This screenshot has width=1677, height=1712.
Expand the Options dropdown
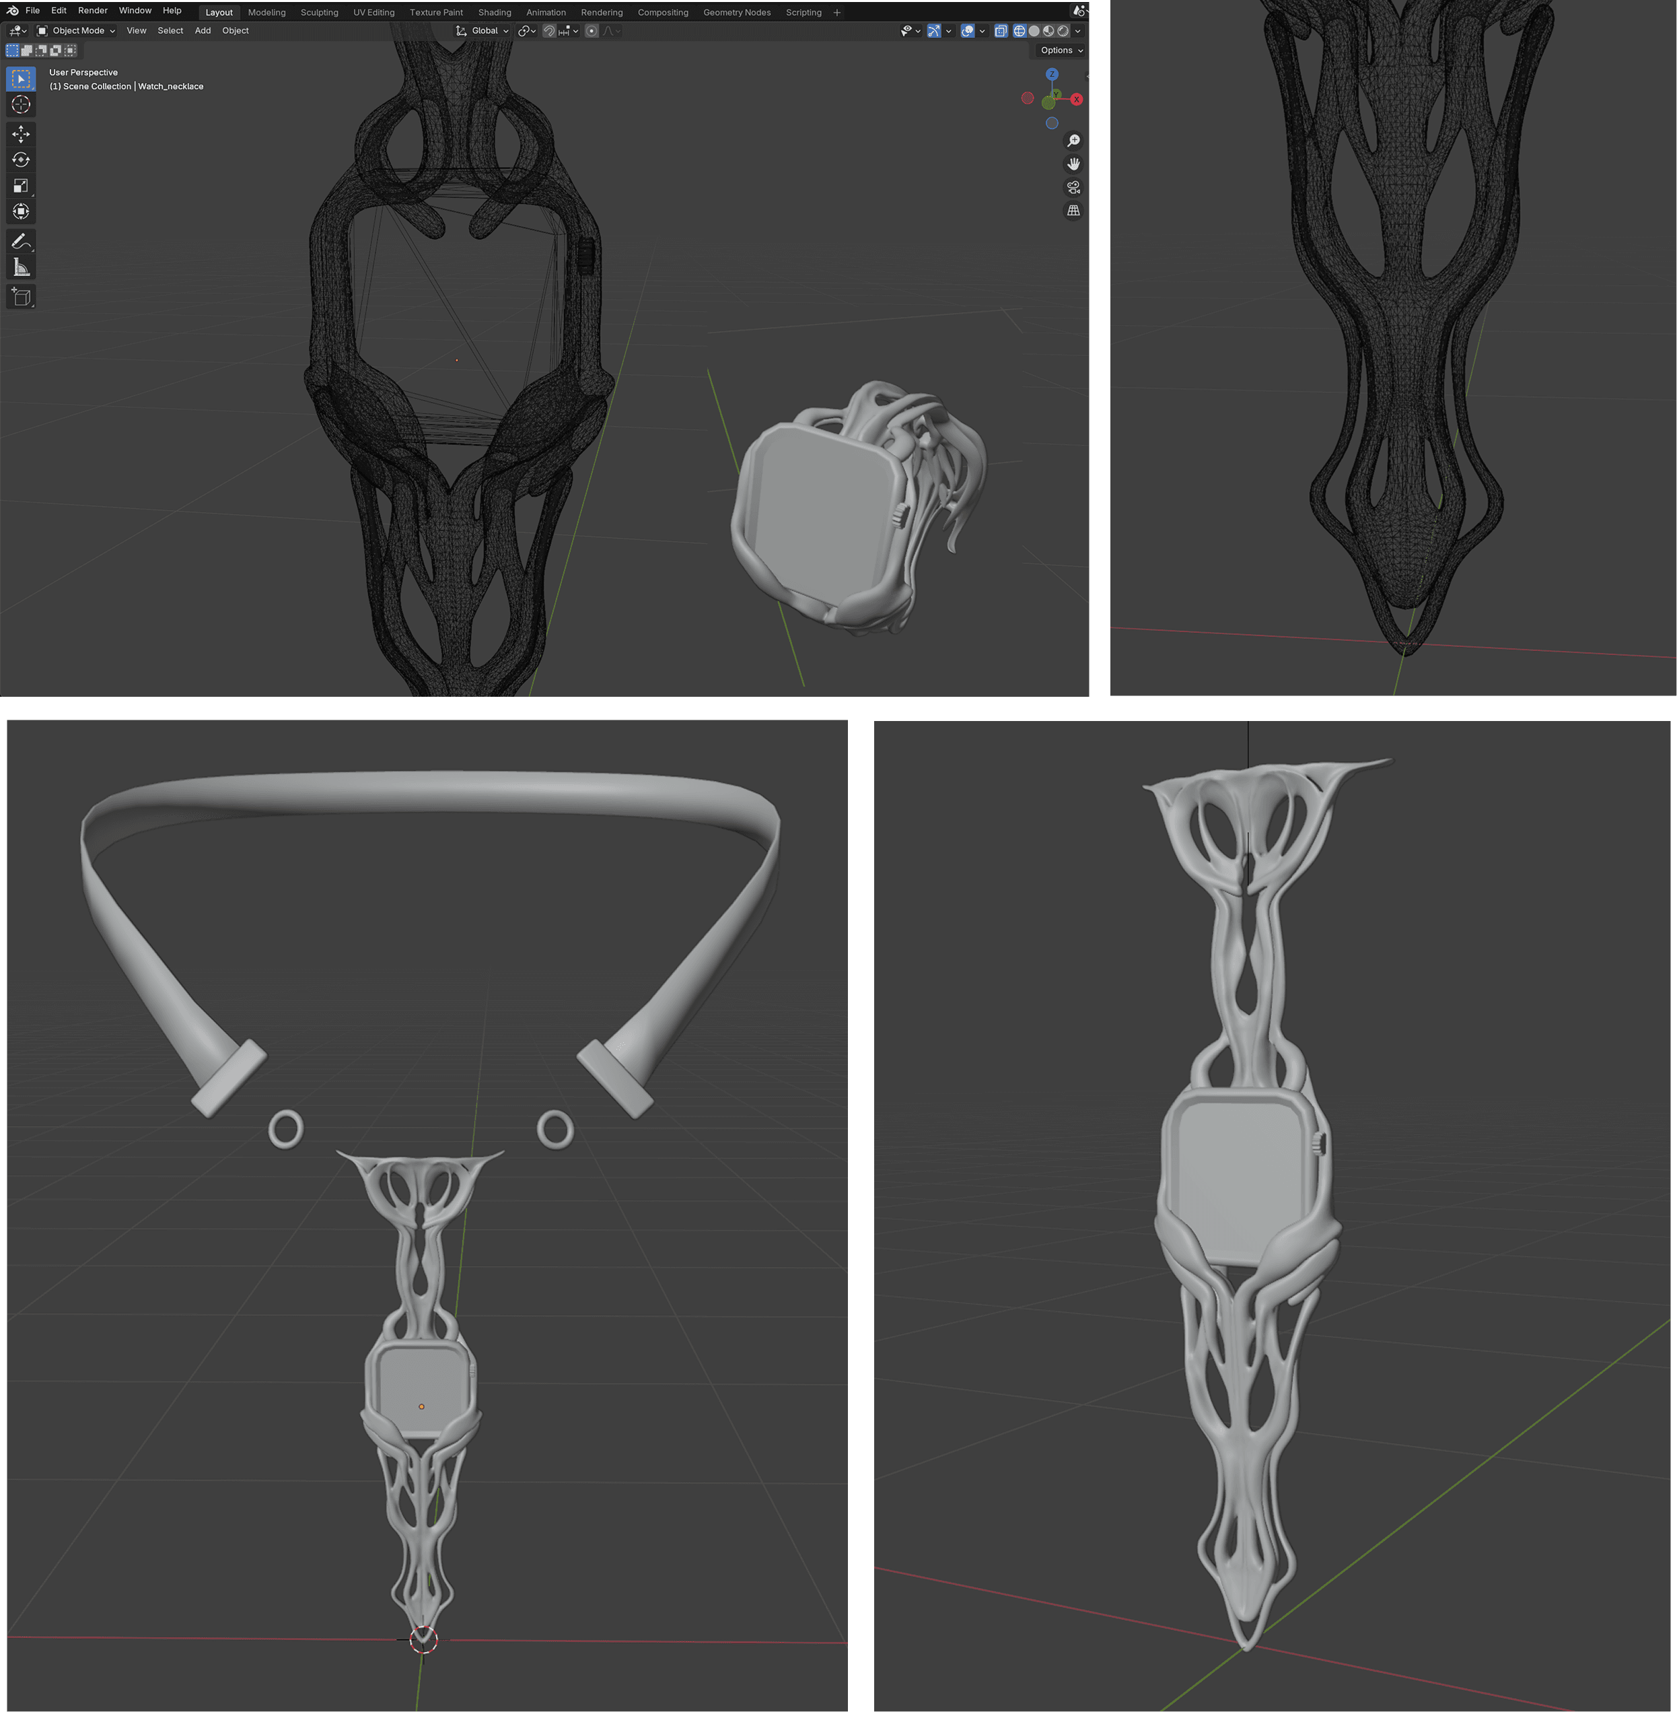(1061, 50)
